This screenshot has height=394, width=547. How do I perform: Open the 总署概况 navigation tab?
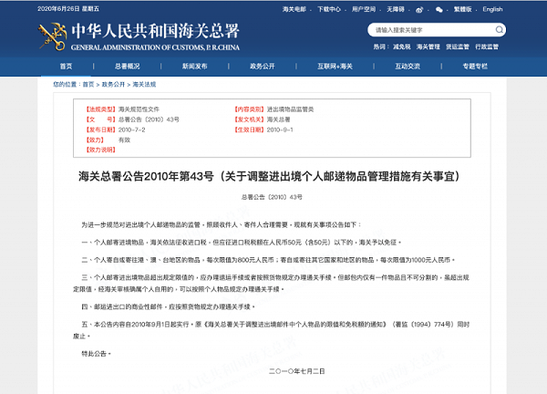click(128, 67)
